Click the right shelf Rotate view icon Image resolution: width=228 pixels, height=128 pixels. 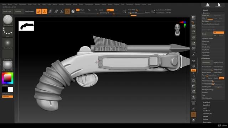pyautogui.click(x=193, y=97)
